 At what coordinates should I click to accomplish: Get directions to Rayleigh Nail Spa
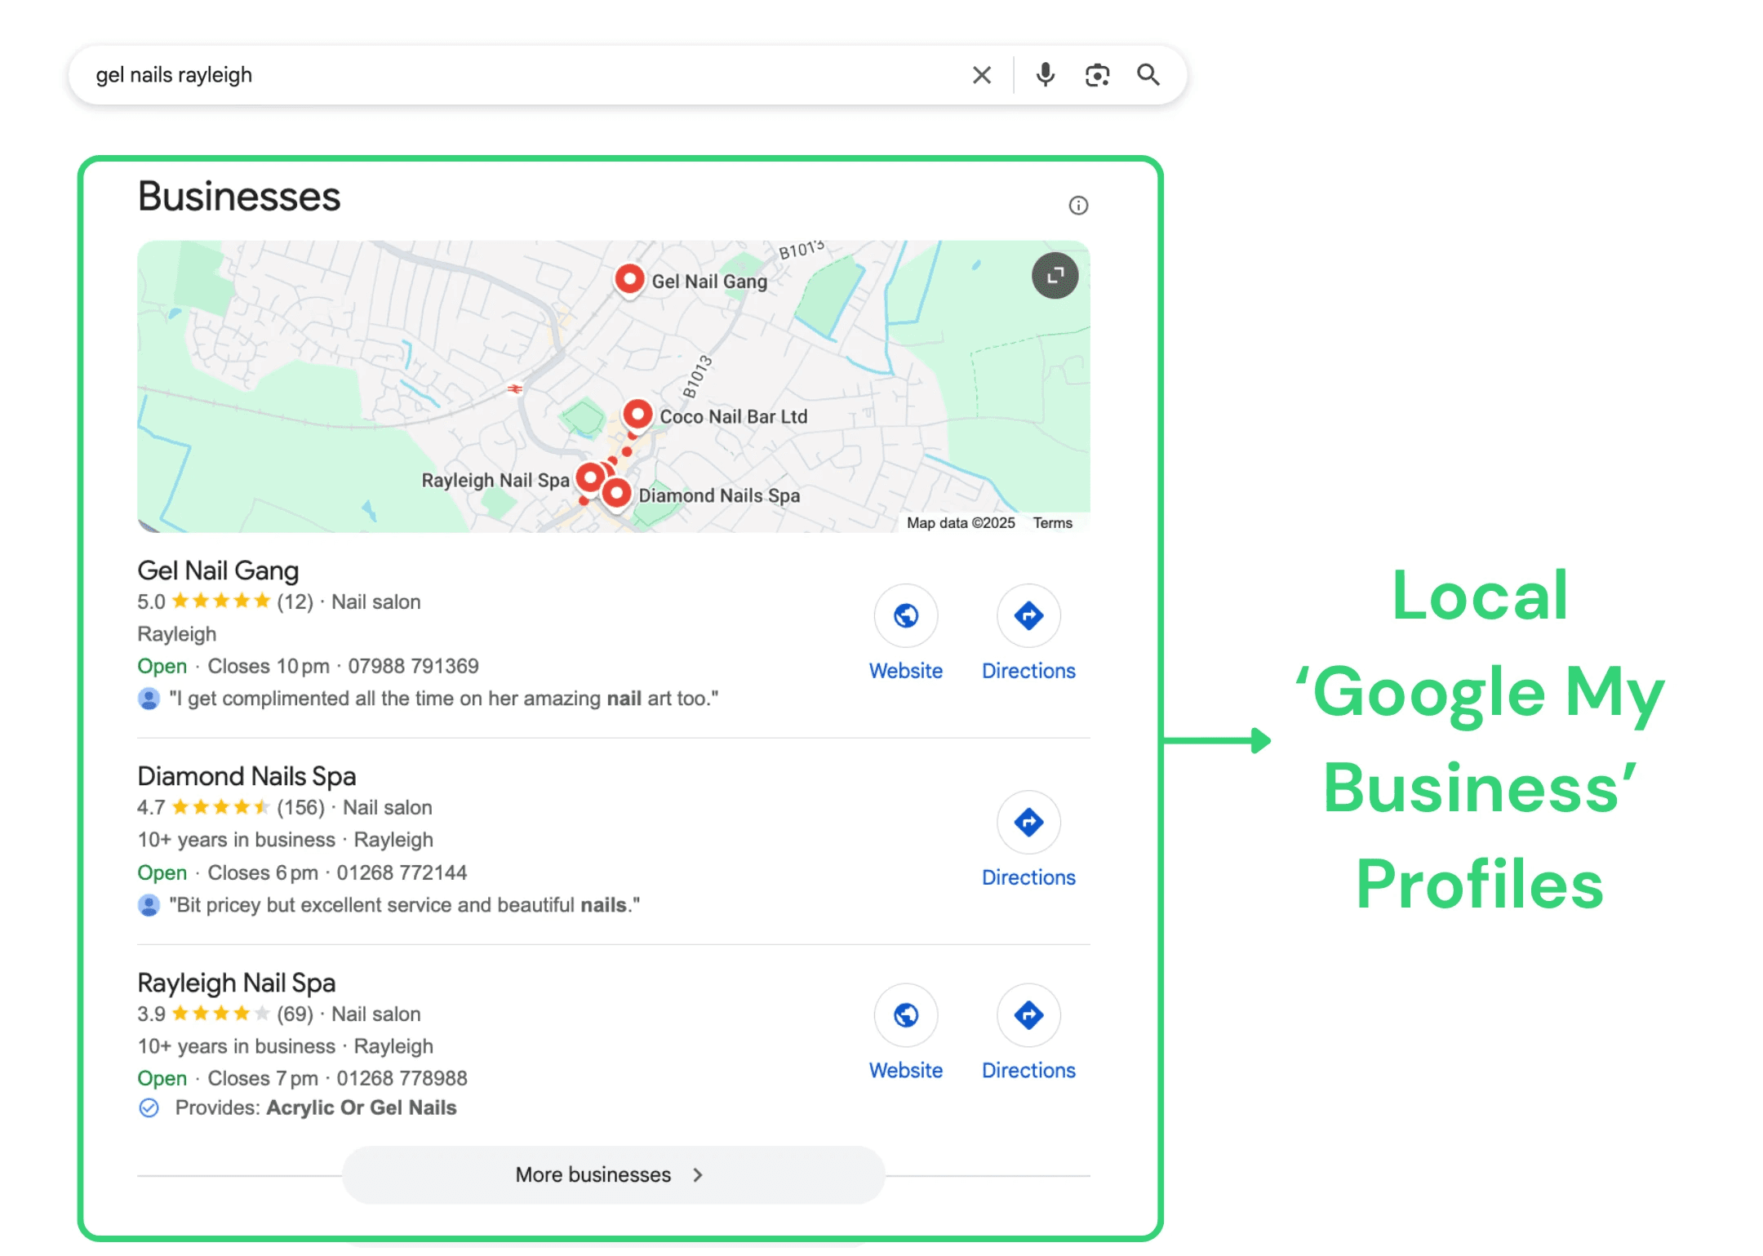coord(1028,1015)
